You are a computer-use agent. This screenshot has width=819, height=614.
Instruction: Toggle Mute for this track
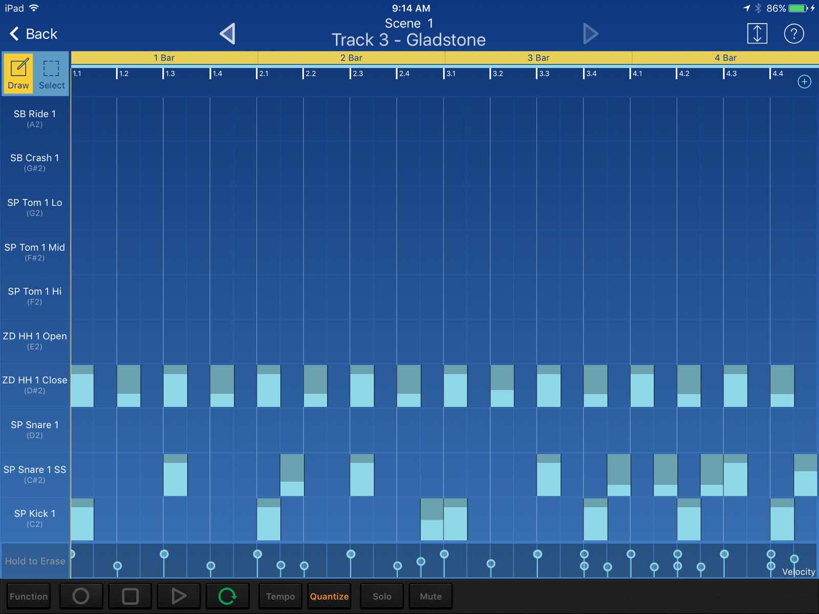click(430, 596)
